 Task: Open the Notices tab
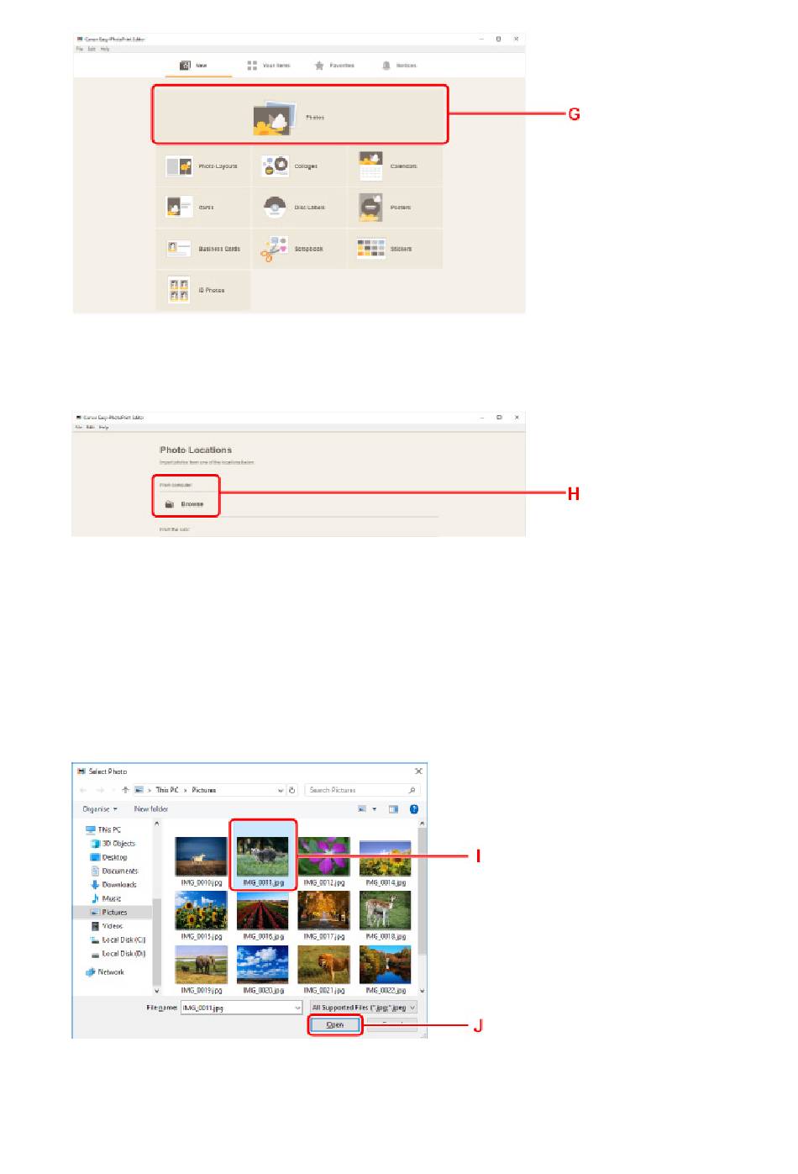click(400, 65)
